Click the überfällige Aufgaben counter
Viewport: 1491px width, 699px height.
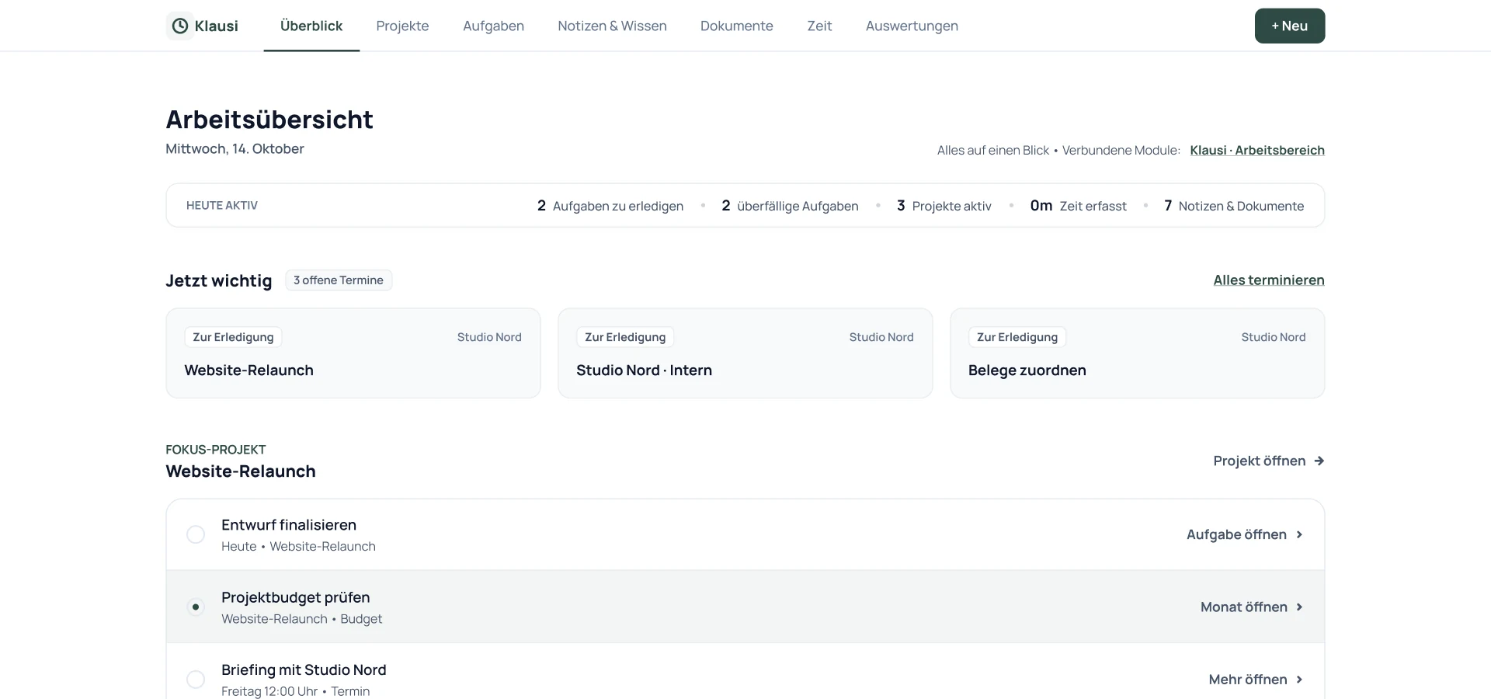[790, 206]
